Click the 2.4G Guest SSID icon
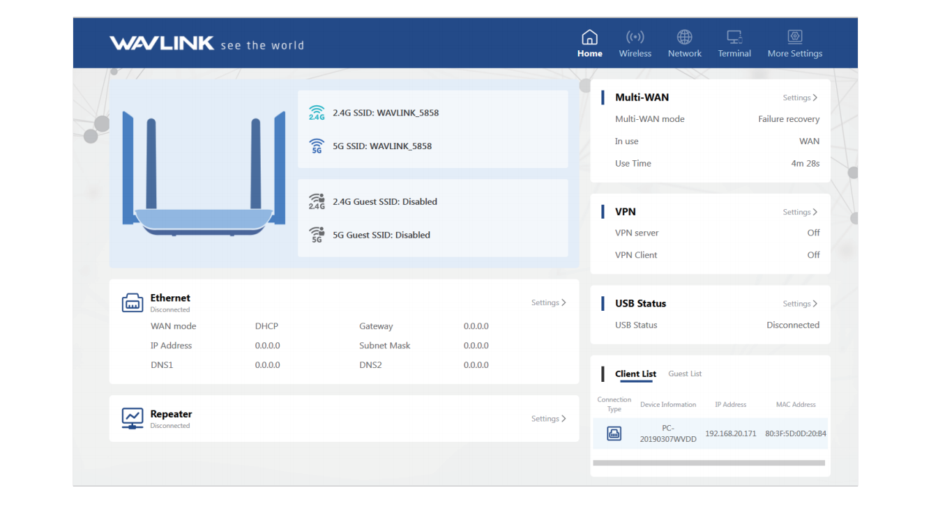The width and height of the screenshot is (938, 508). 317,202
